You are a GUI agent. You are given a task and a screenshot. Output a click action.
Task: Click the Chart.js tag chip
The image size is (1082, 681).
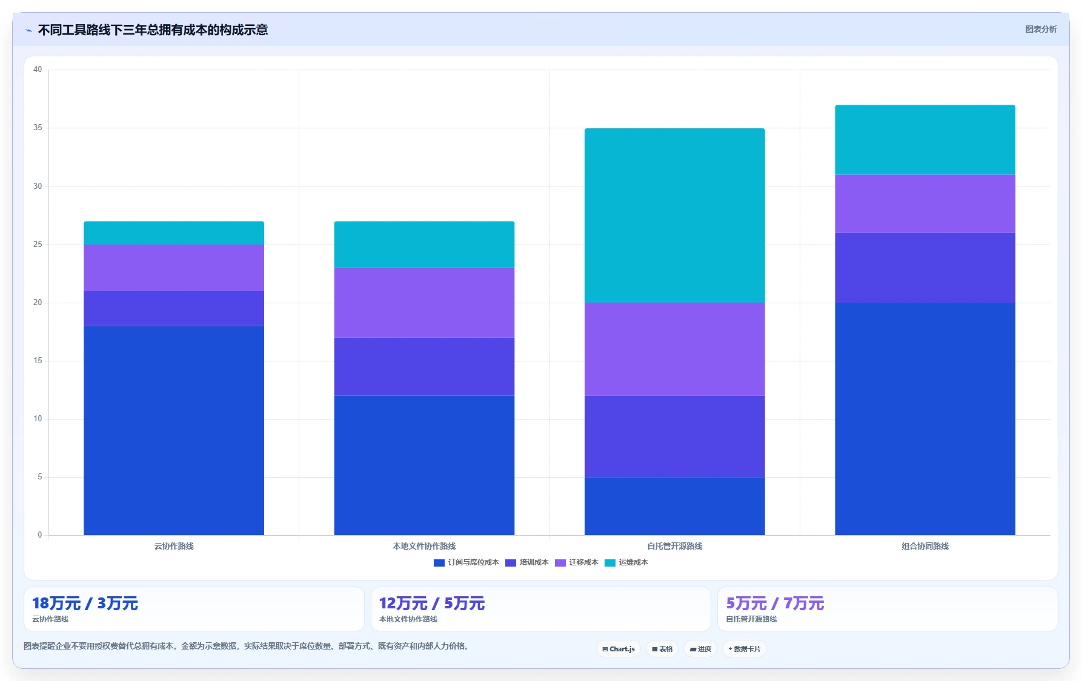coord(619,649)
